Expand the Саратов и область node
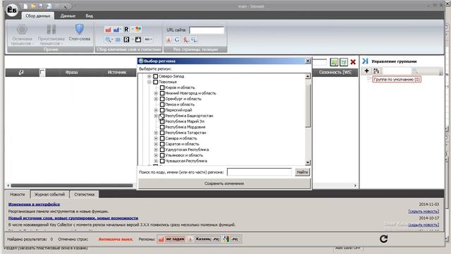This screenshot has width=451, height=254. click(x=156, y=144)
